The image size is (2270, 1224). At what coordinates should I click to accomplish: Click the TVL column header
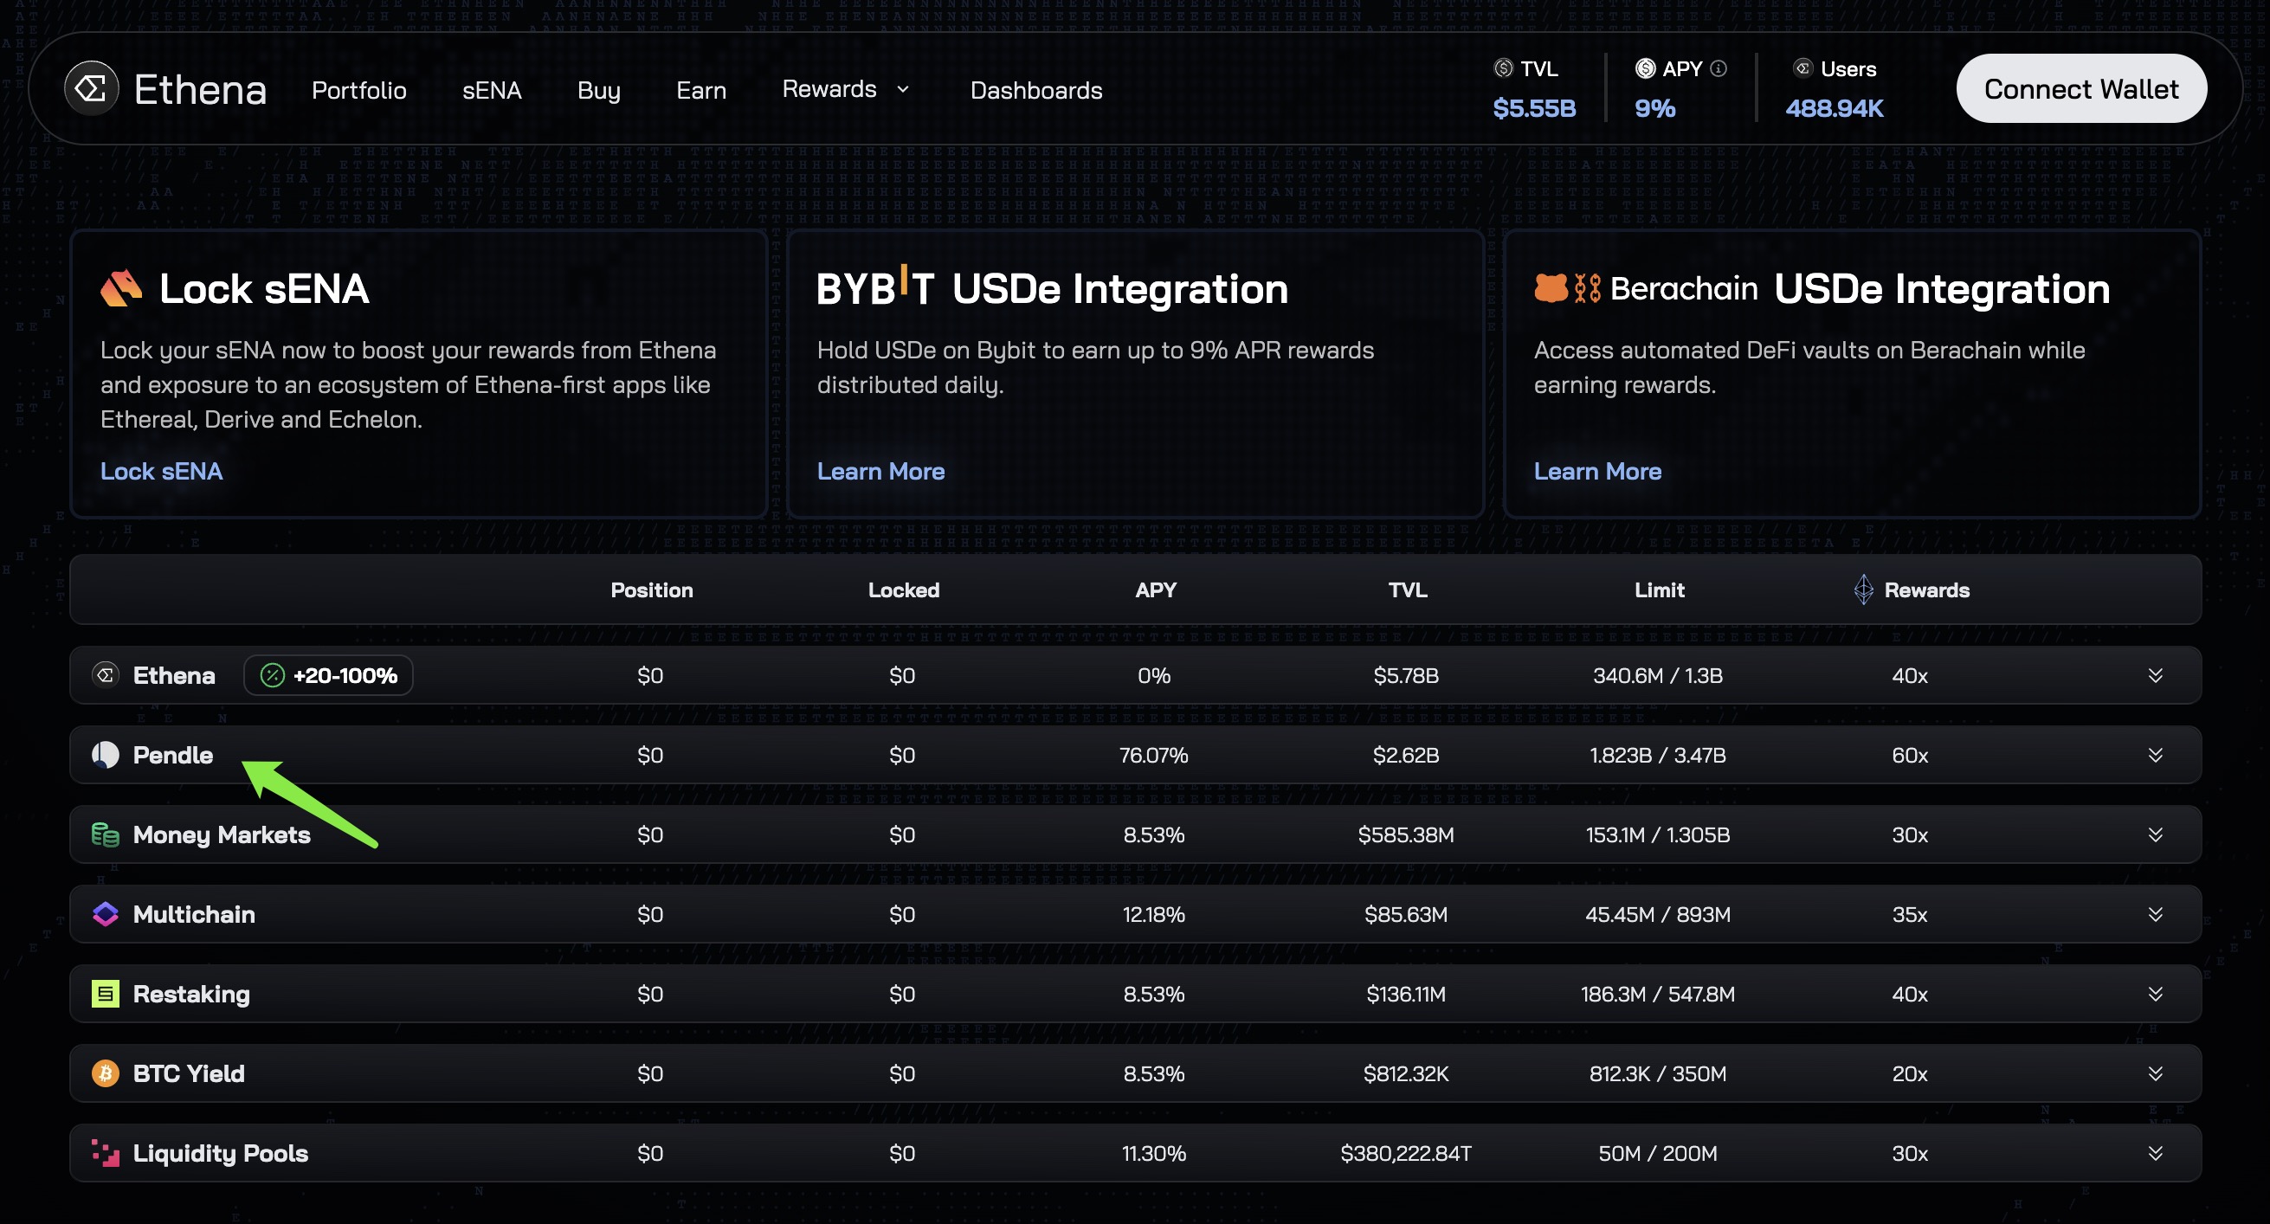point(1408,589)
